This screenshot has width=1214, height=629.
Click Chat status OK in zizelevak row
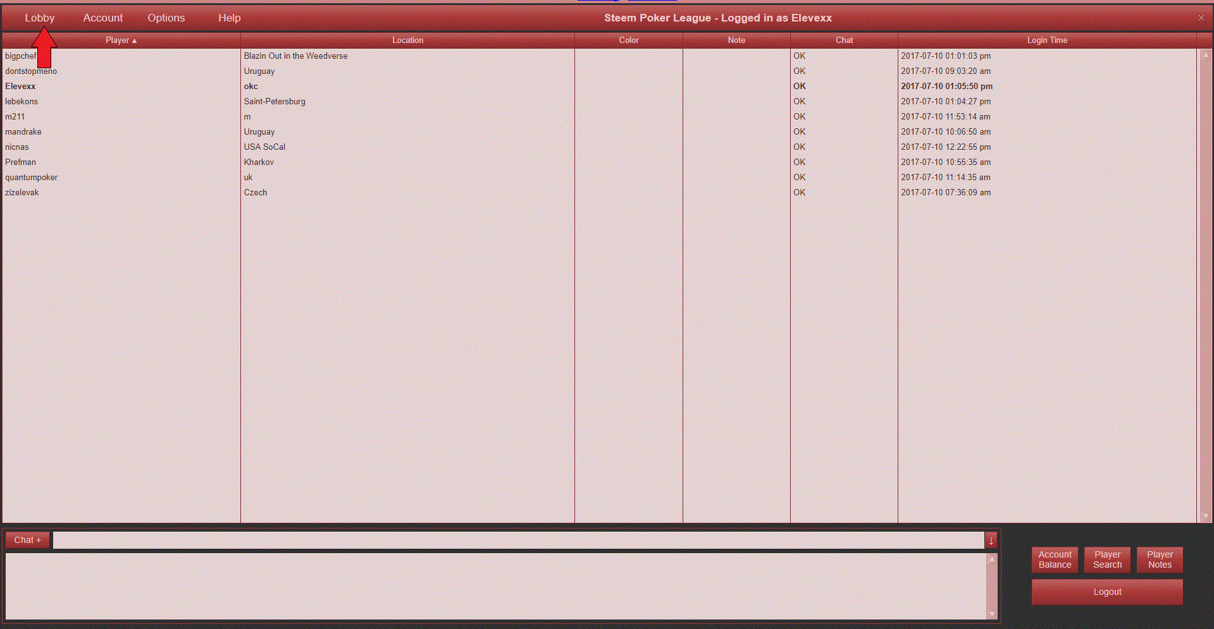[x=800, y=192]
